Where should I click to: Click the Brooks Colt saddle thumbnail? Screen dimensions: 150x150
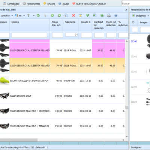coord(4,96)
